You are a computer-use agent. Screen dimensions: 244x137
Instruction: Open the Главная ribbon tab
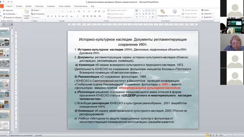click(9, 6)
